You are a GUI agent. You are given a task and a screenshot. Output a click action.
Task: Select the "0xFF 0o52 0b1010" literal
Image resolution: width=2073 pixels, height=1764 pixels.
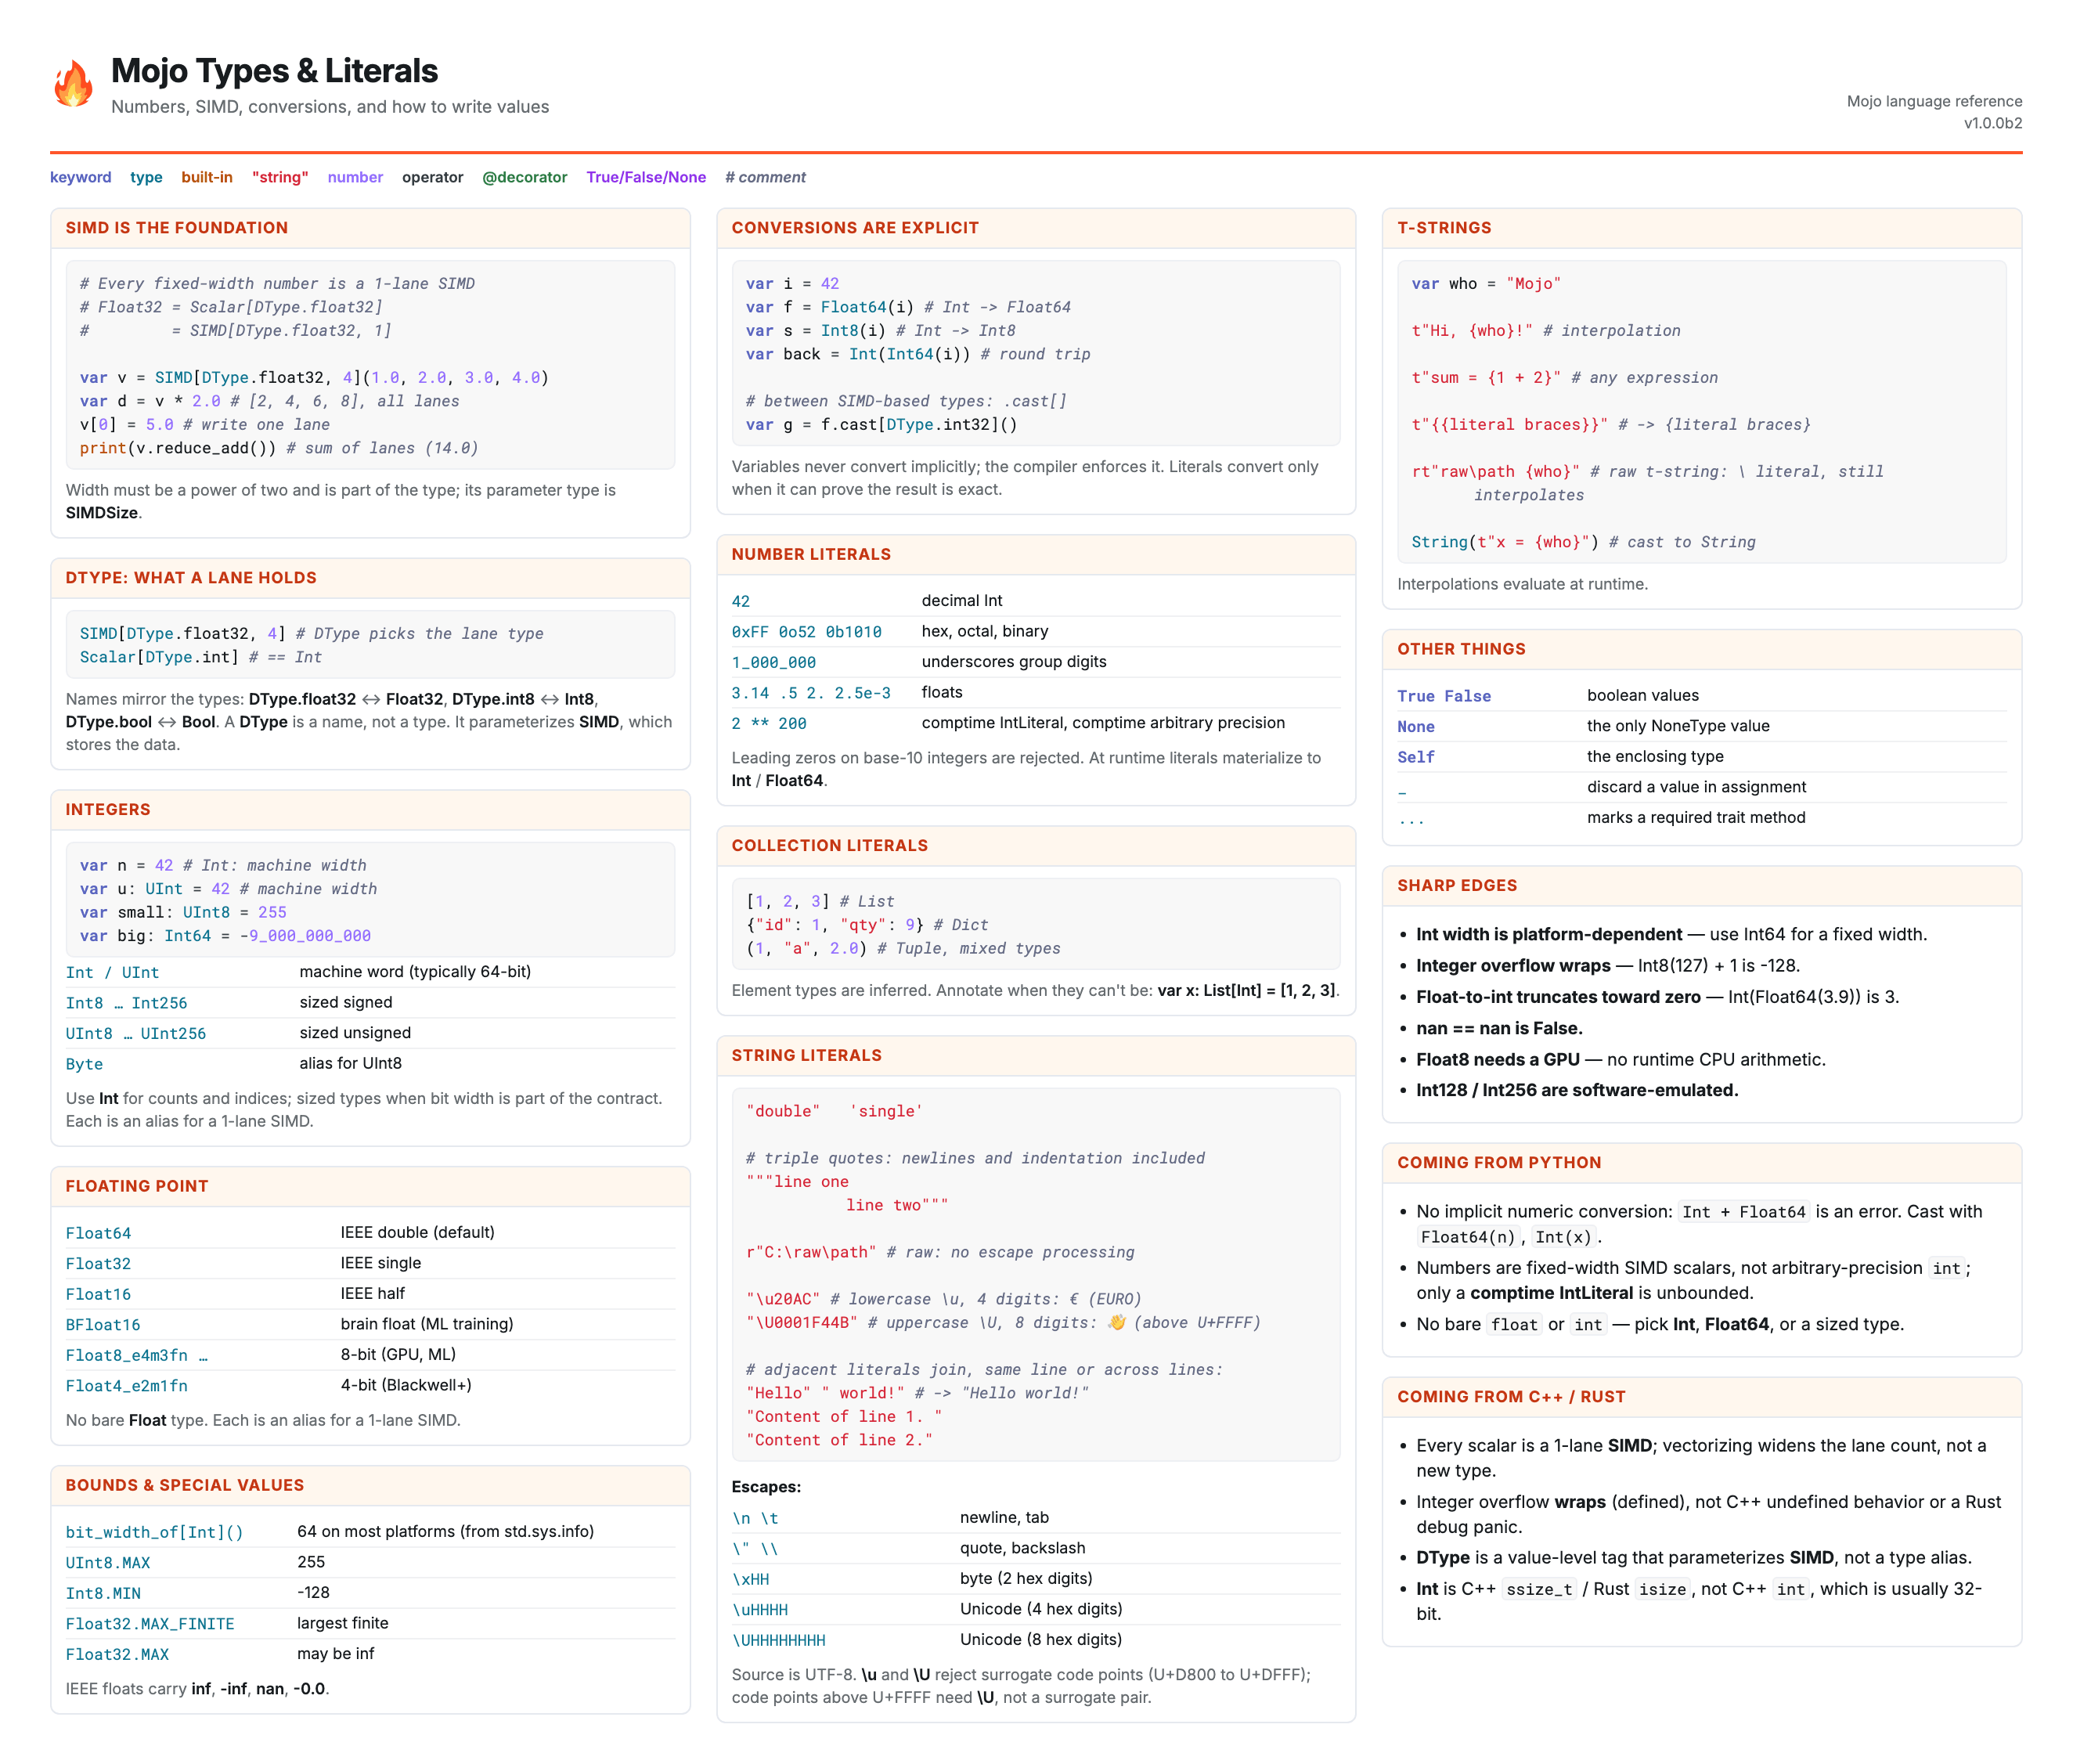tap(806, 632)
